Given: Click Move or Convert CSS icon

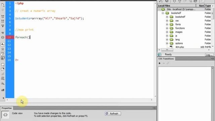Looking at the screenshot, I should coord(3,83).
